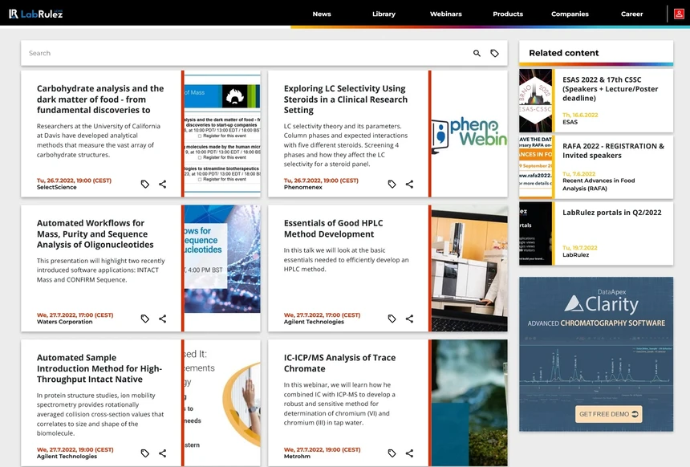Click the RAFA save-the-date thumbnail
Screen dimensions: 690x467
(535, 167)
